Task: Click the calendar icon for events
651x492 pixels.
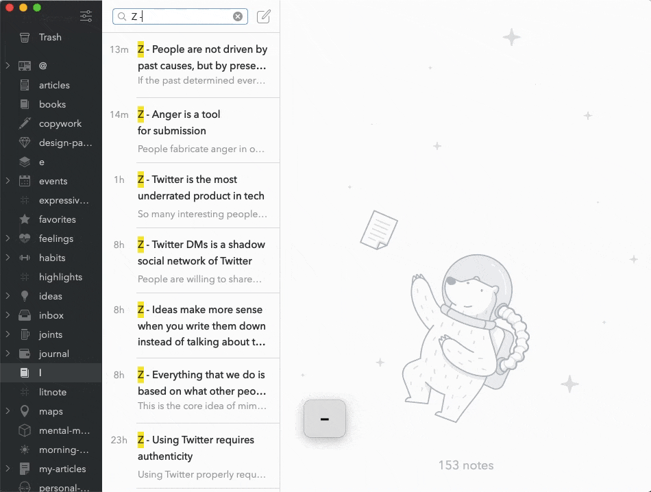Action: pos(25,181)
